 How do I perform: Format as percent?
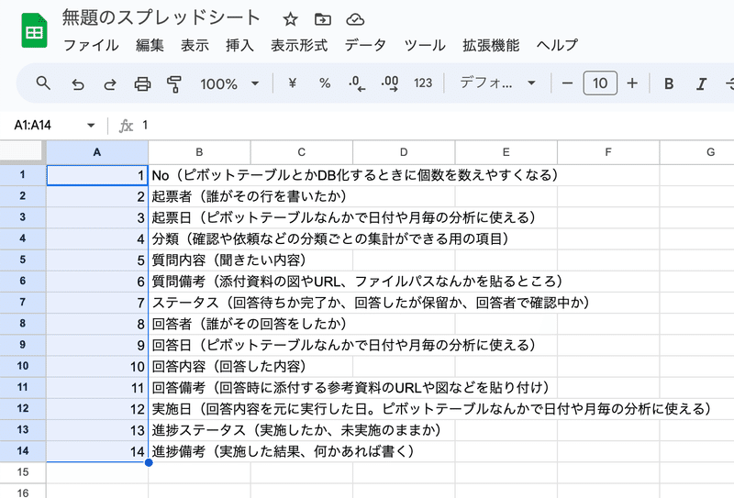pos(325,83)
